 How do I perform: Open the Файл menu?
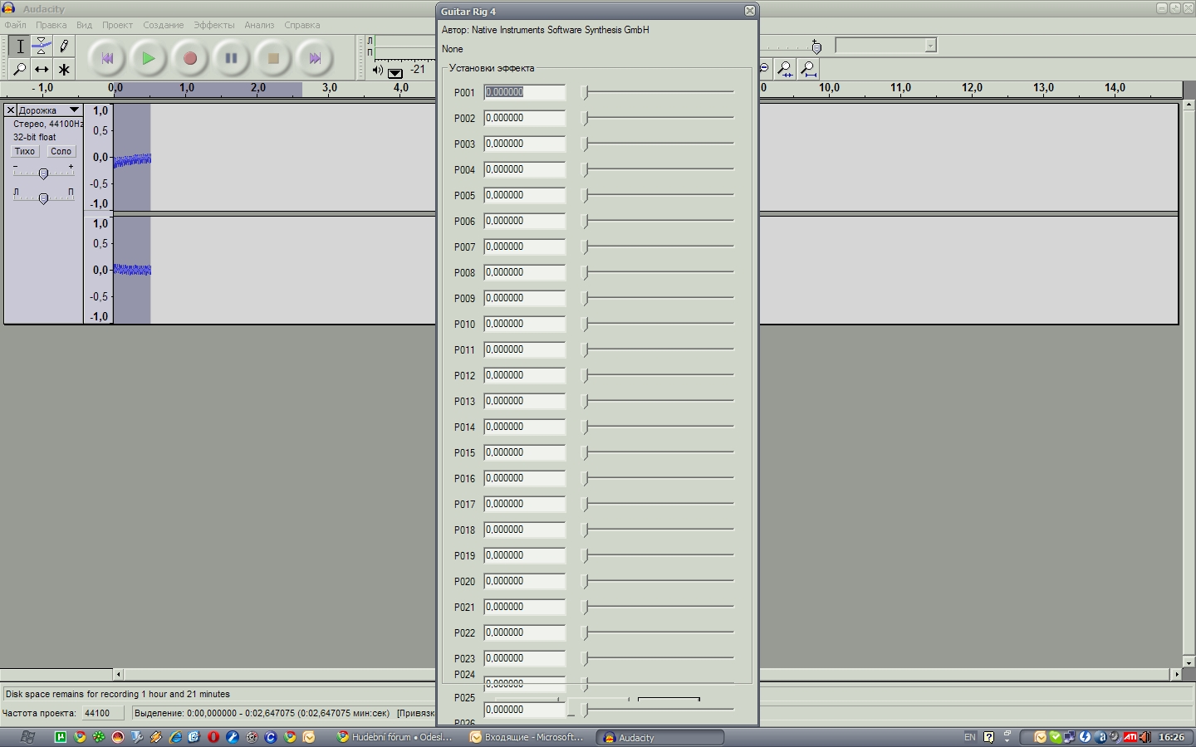(15, 25)
